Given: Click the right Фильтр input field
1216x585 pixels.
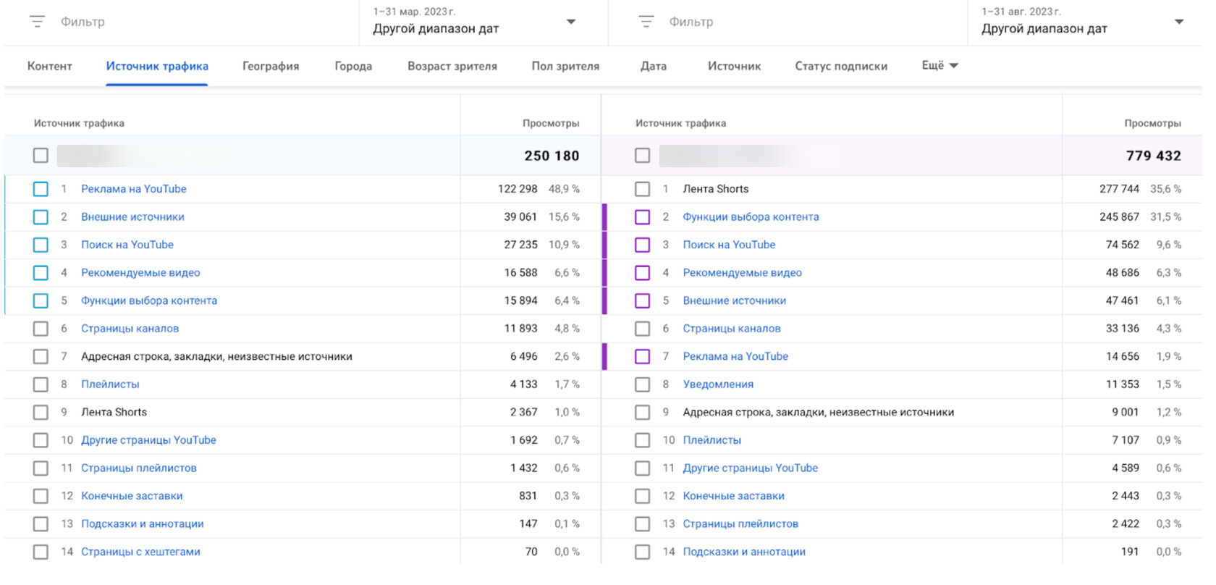Looking at the screenshot, I should coord(691,22).
